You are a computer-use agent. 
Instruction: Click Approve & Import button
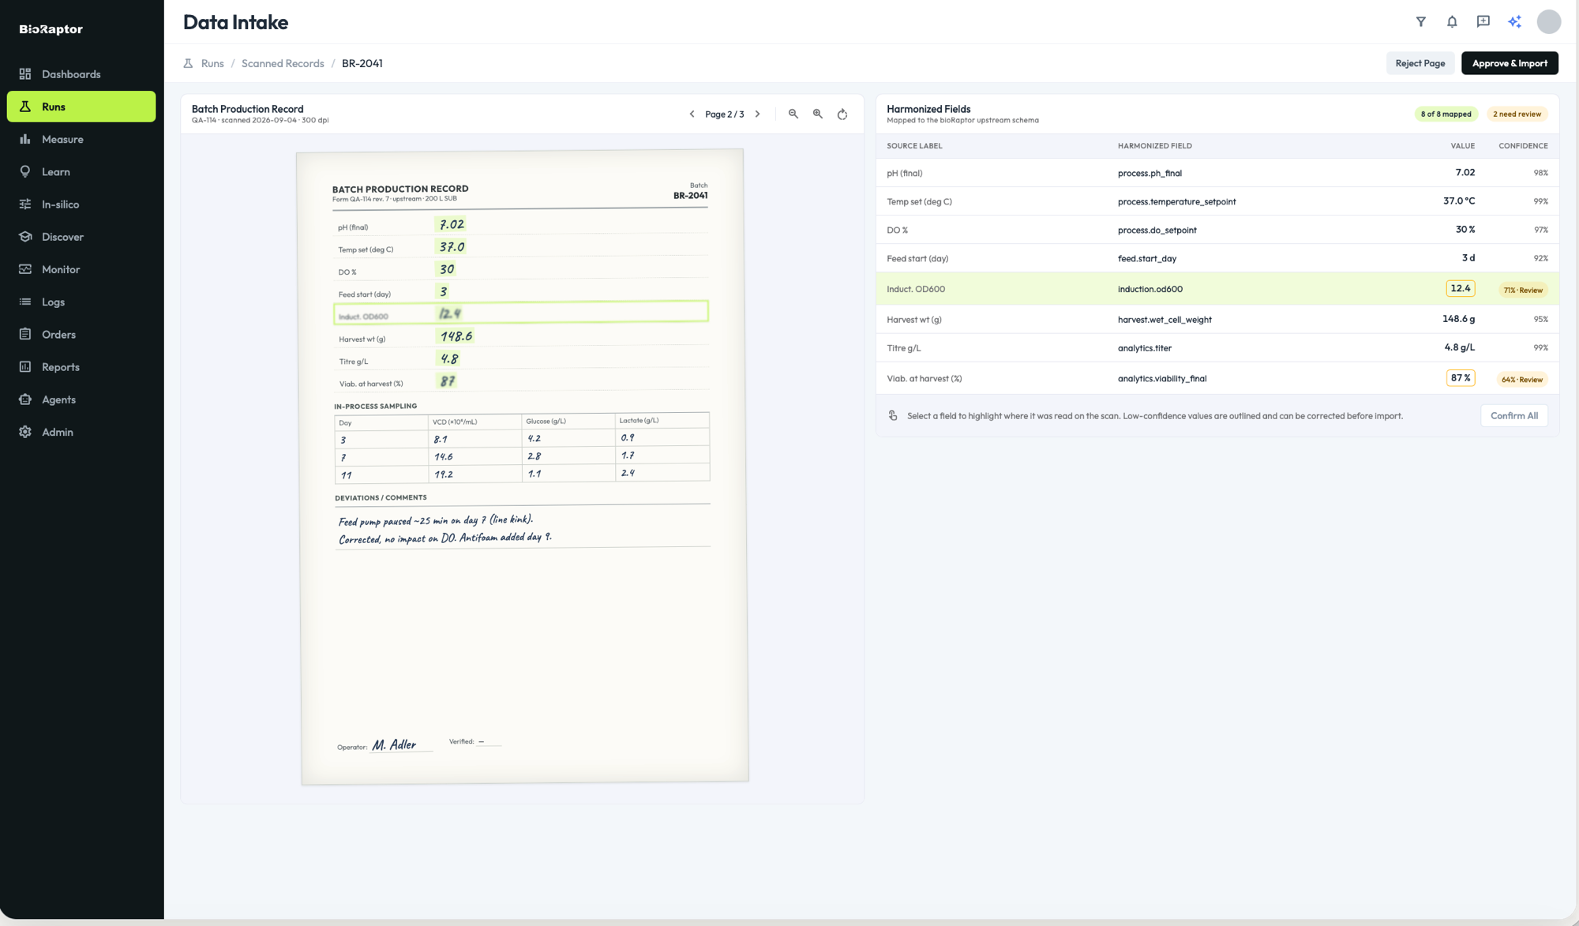1509,63
